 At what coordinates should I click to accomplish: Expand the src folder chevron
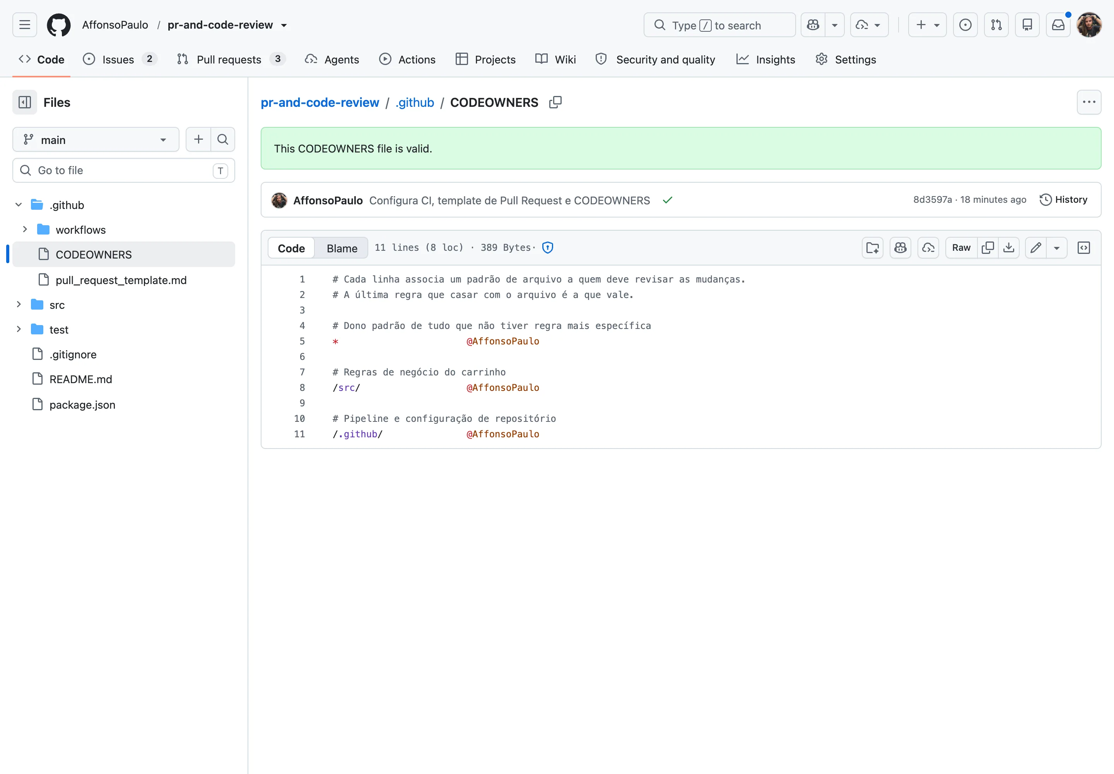(19, 304)
